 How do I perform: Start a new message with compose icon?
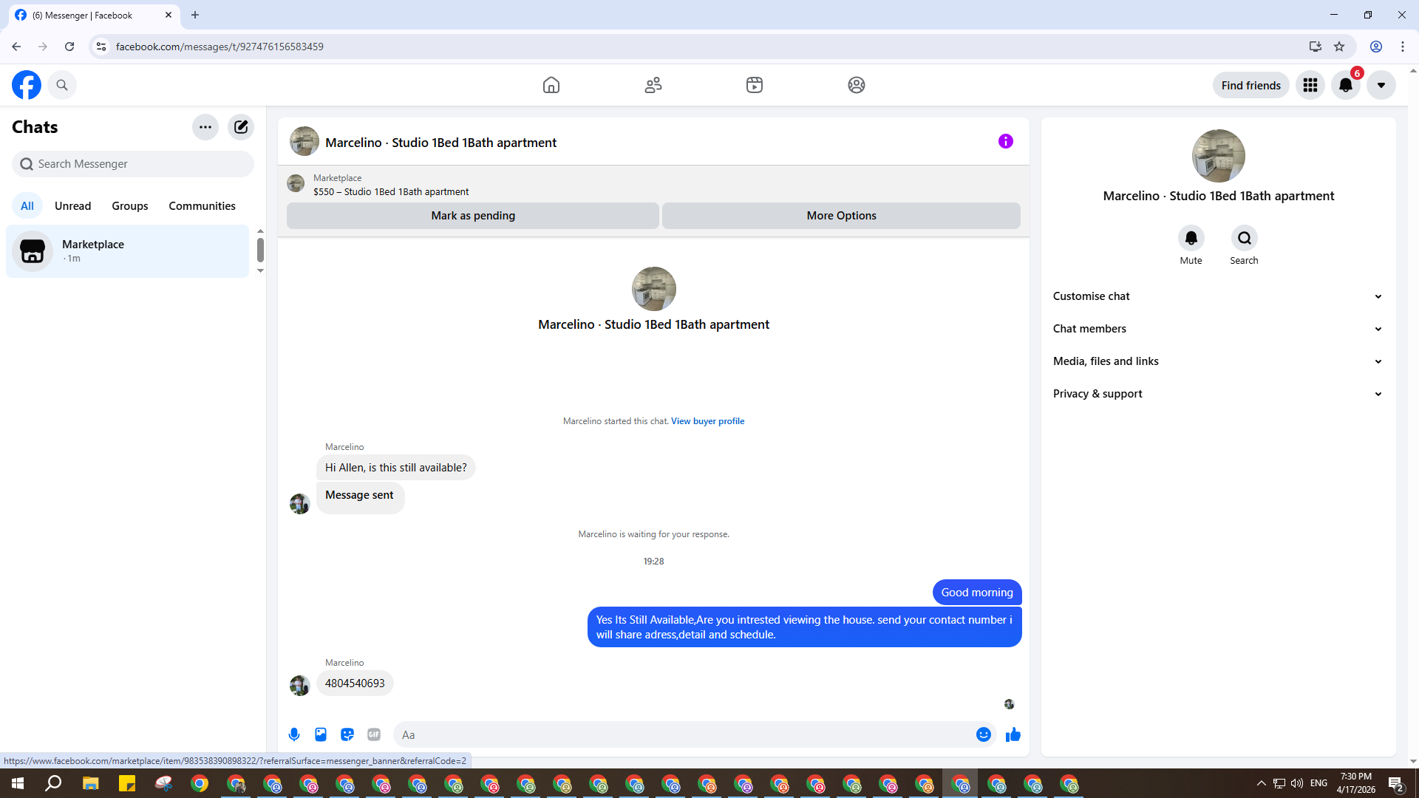click(241, 127)
